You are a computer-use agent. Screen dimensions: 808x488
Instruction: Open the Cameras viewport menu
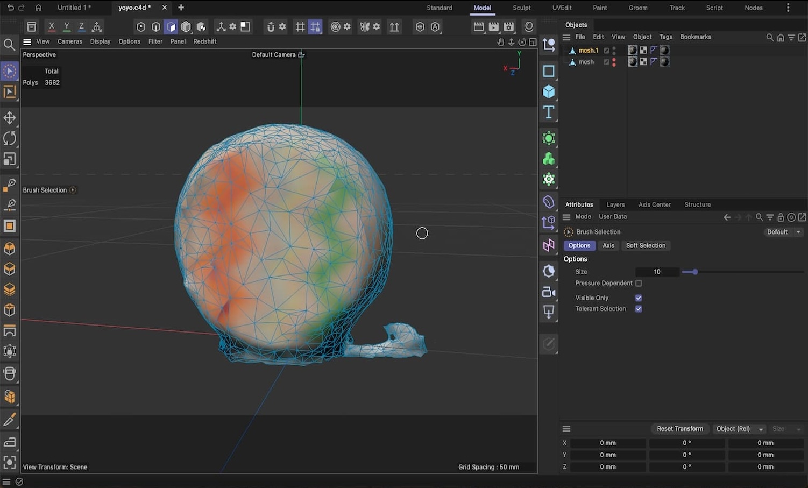pos(69,41)
